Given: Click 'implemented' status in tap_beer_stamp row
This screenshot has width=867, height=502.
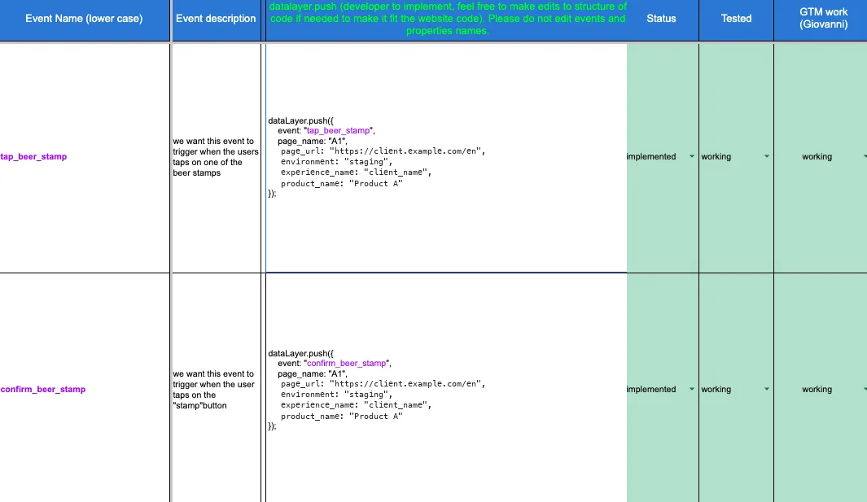Looking at the screenshot, I should click(651, 156).
